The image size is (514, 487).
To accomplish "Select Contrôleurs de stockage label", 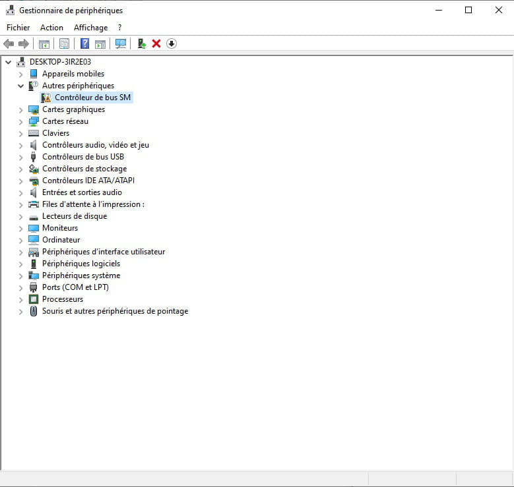I will (x=84, y=169).
